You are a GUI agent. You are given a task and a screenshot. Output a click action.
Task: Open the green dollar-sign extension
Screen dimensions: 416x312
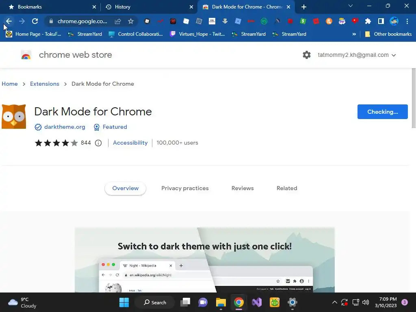303,21
